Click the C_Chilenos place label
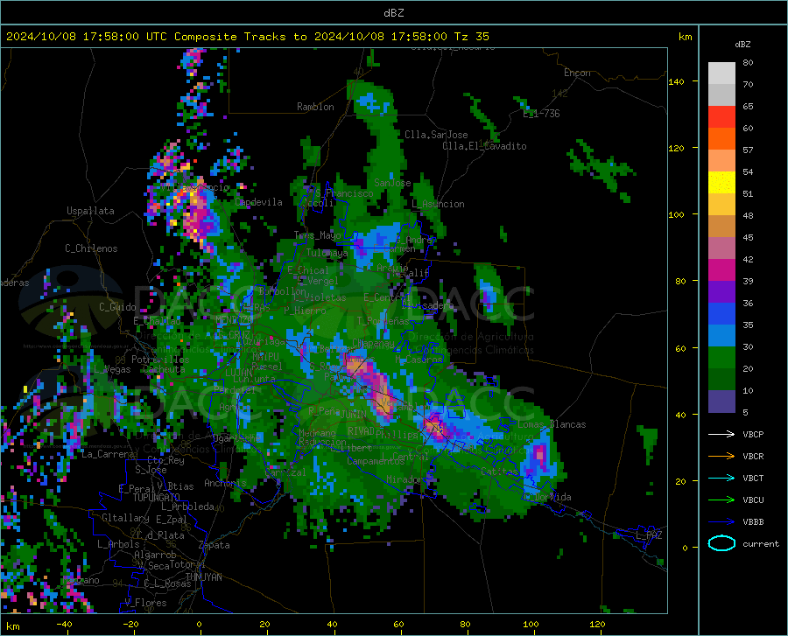 click(x=91, y=248)
